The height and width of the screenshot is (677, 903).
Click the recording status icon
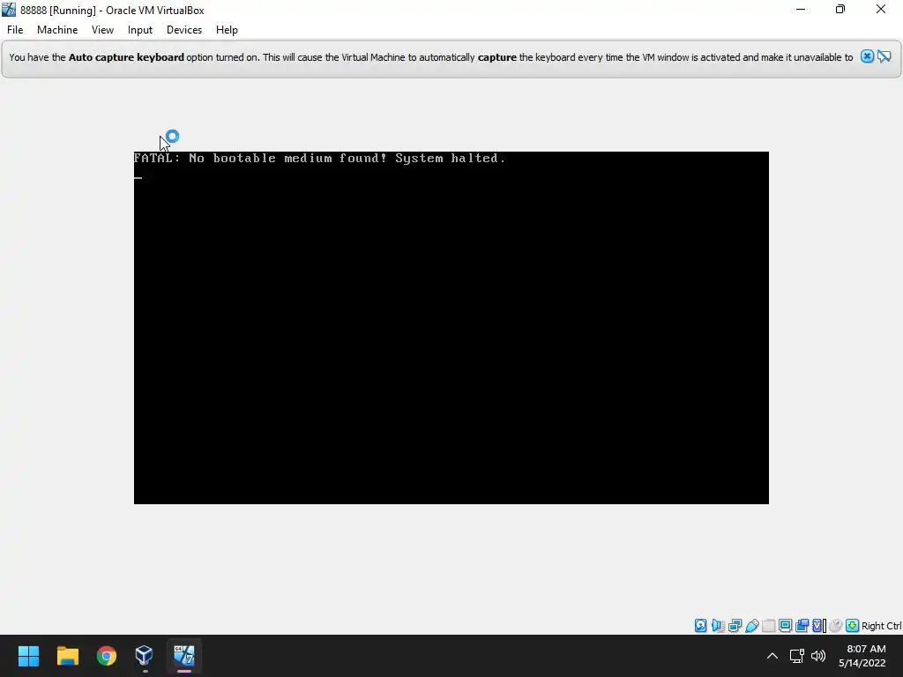pyautogui.click(x=802, y=626)
